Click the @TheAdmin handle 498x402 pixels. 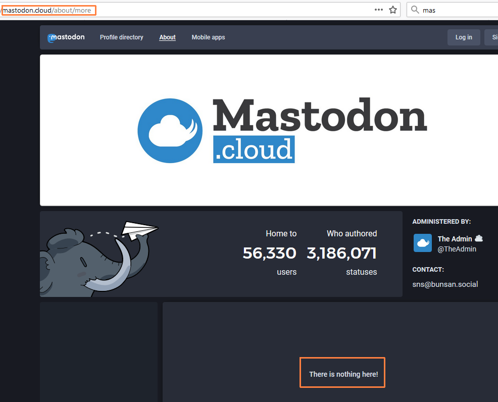point(457,249)
